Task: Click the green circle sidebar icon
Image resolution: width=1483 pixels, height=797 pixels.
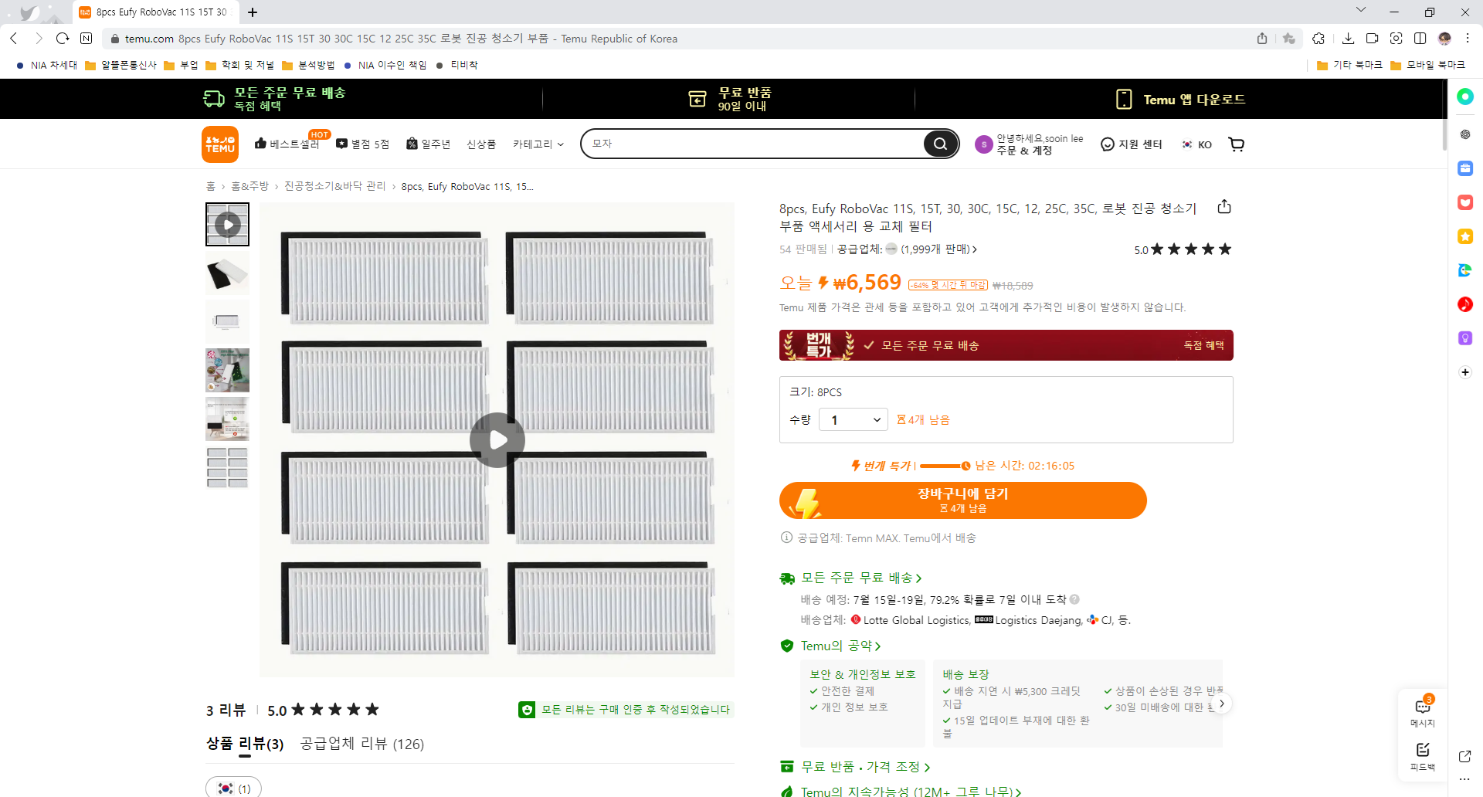Action: click(1465, 97)
